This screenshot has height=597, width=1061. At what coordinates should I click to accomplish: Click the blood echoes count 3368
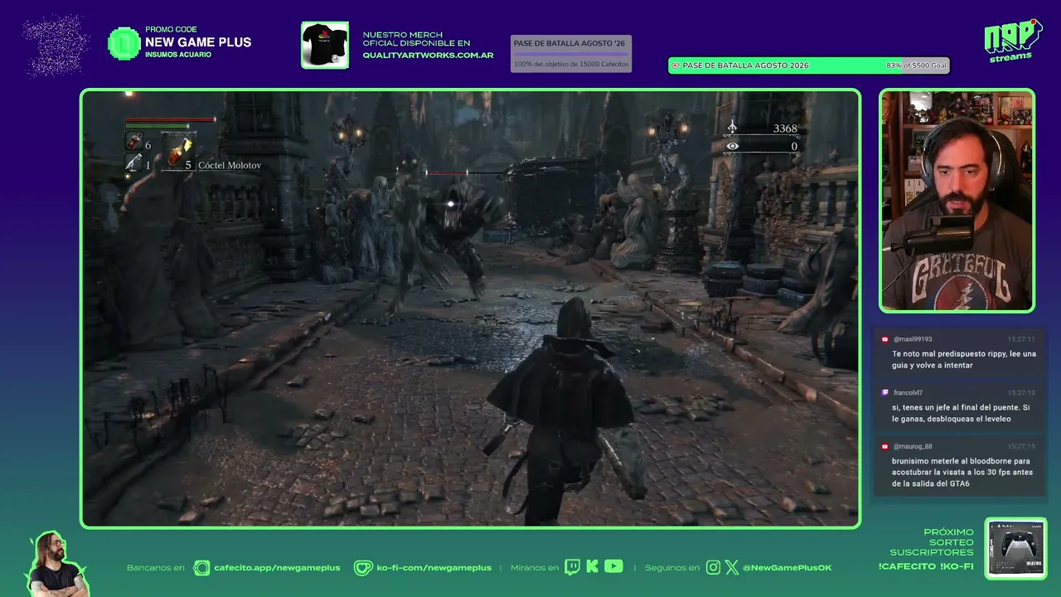785,129
